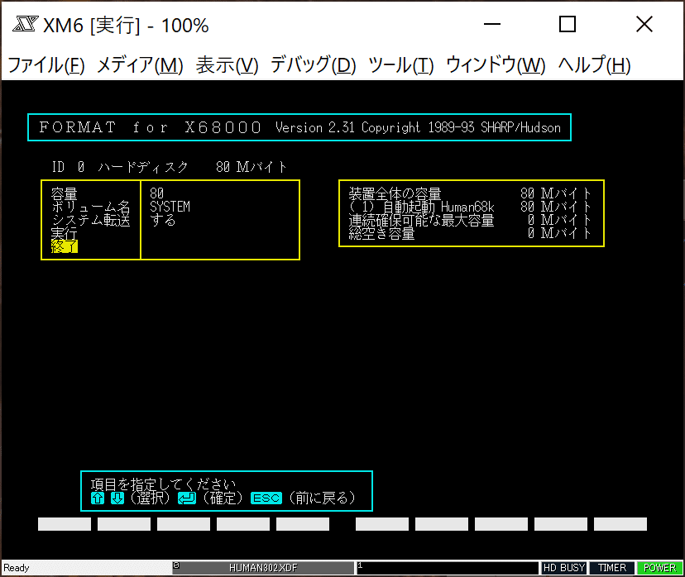Open the デバッグ(D) menu
This screenshot has height=577, width=685.
tap(314, 65)
